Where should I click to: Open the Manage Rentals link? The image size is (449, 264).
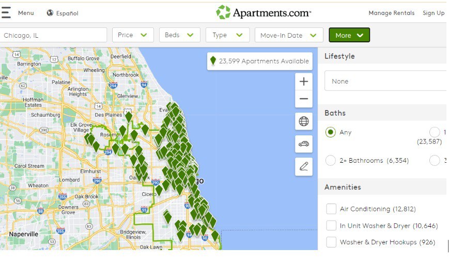[391, 13]
